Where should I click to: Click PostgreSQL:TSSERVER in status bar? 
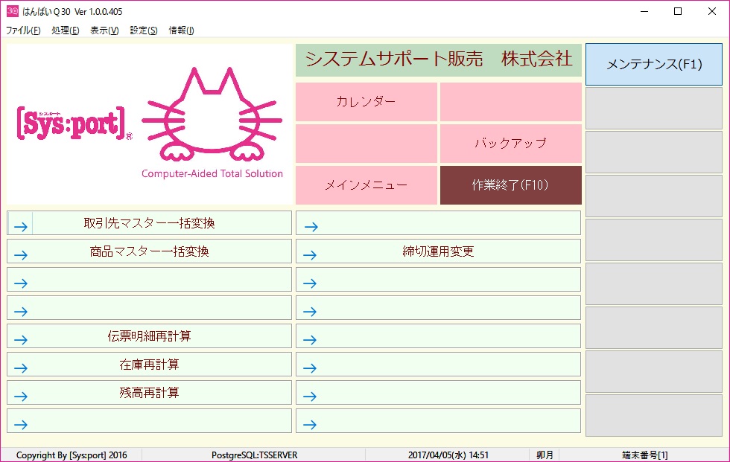(x=254, y=455)
